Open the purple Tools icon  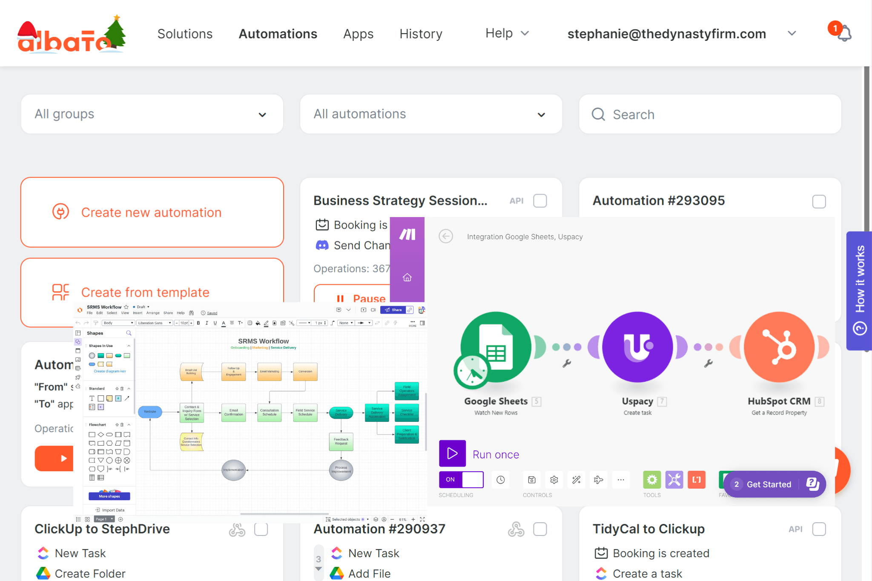674,480
